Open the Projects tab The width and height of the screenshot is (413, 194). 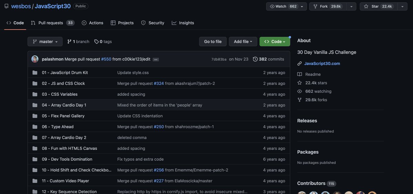coord(122,23)
